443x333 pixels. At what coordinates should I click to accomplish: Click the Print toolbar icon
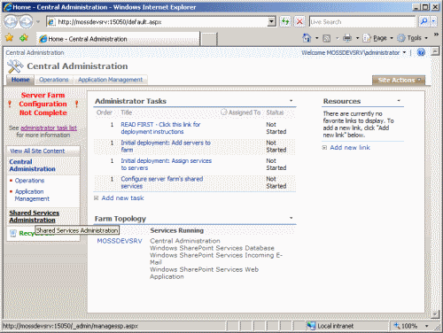click(347, 38)
